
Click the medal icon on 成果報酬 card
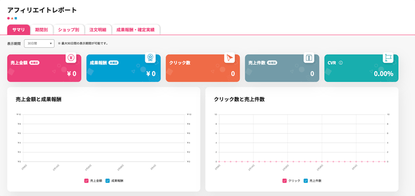coord(150,57)
